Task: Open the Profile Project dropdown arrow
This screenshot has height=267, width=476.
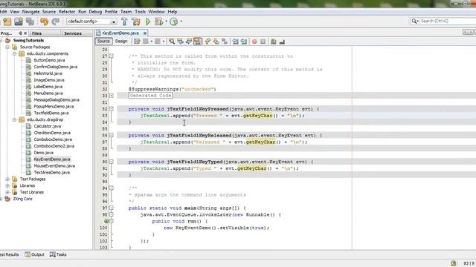Action: pos(181,22)
